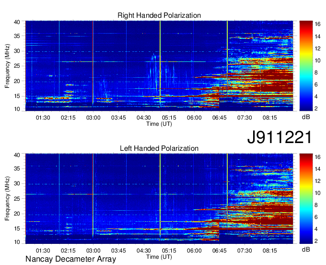Click Frequency (MHz) label of Left Handed plot
Viewport: 326px width, 265px height.
pyautogui.click(x=7, y=199)
